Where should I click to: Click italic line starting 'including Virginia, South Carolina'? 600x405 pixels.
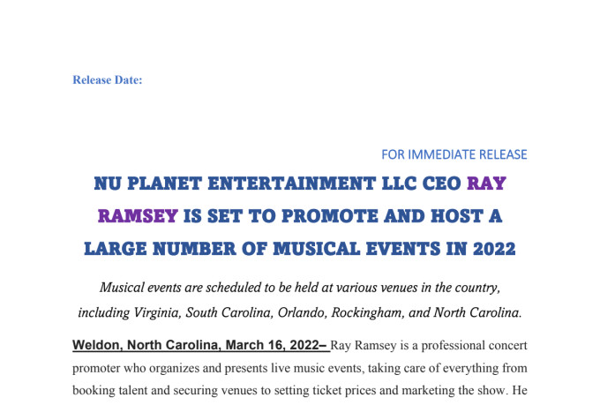tap(300, 312)
